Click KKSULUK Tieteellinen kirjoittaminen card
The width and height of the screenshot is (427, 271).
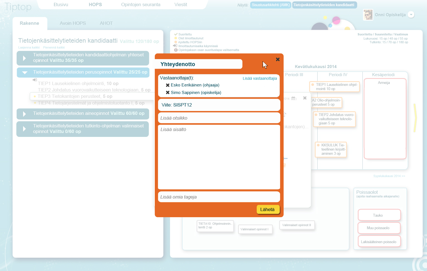[x=331, y=149]
